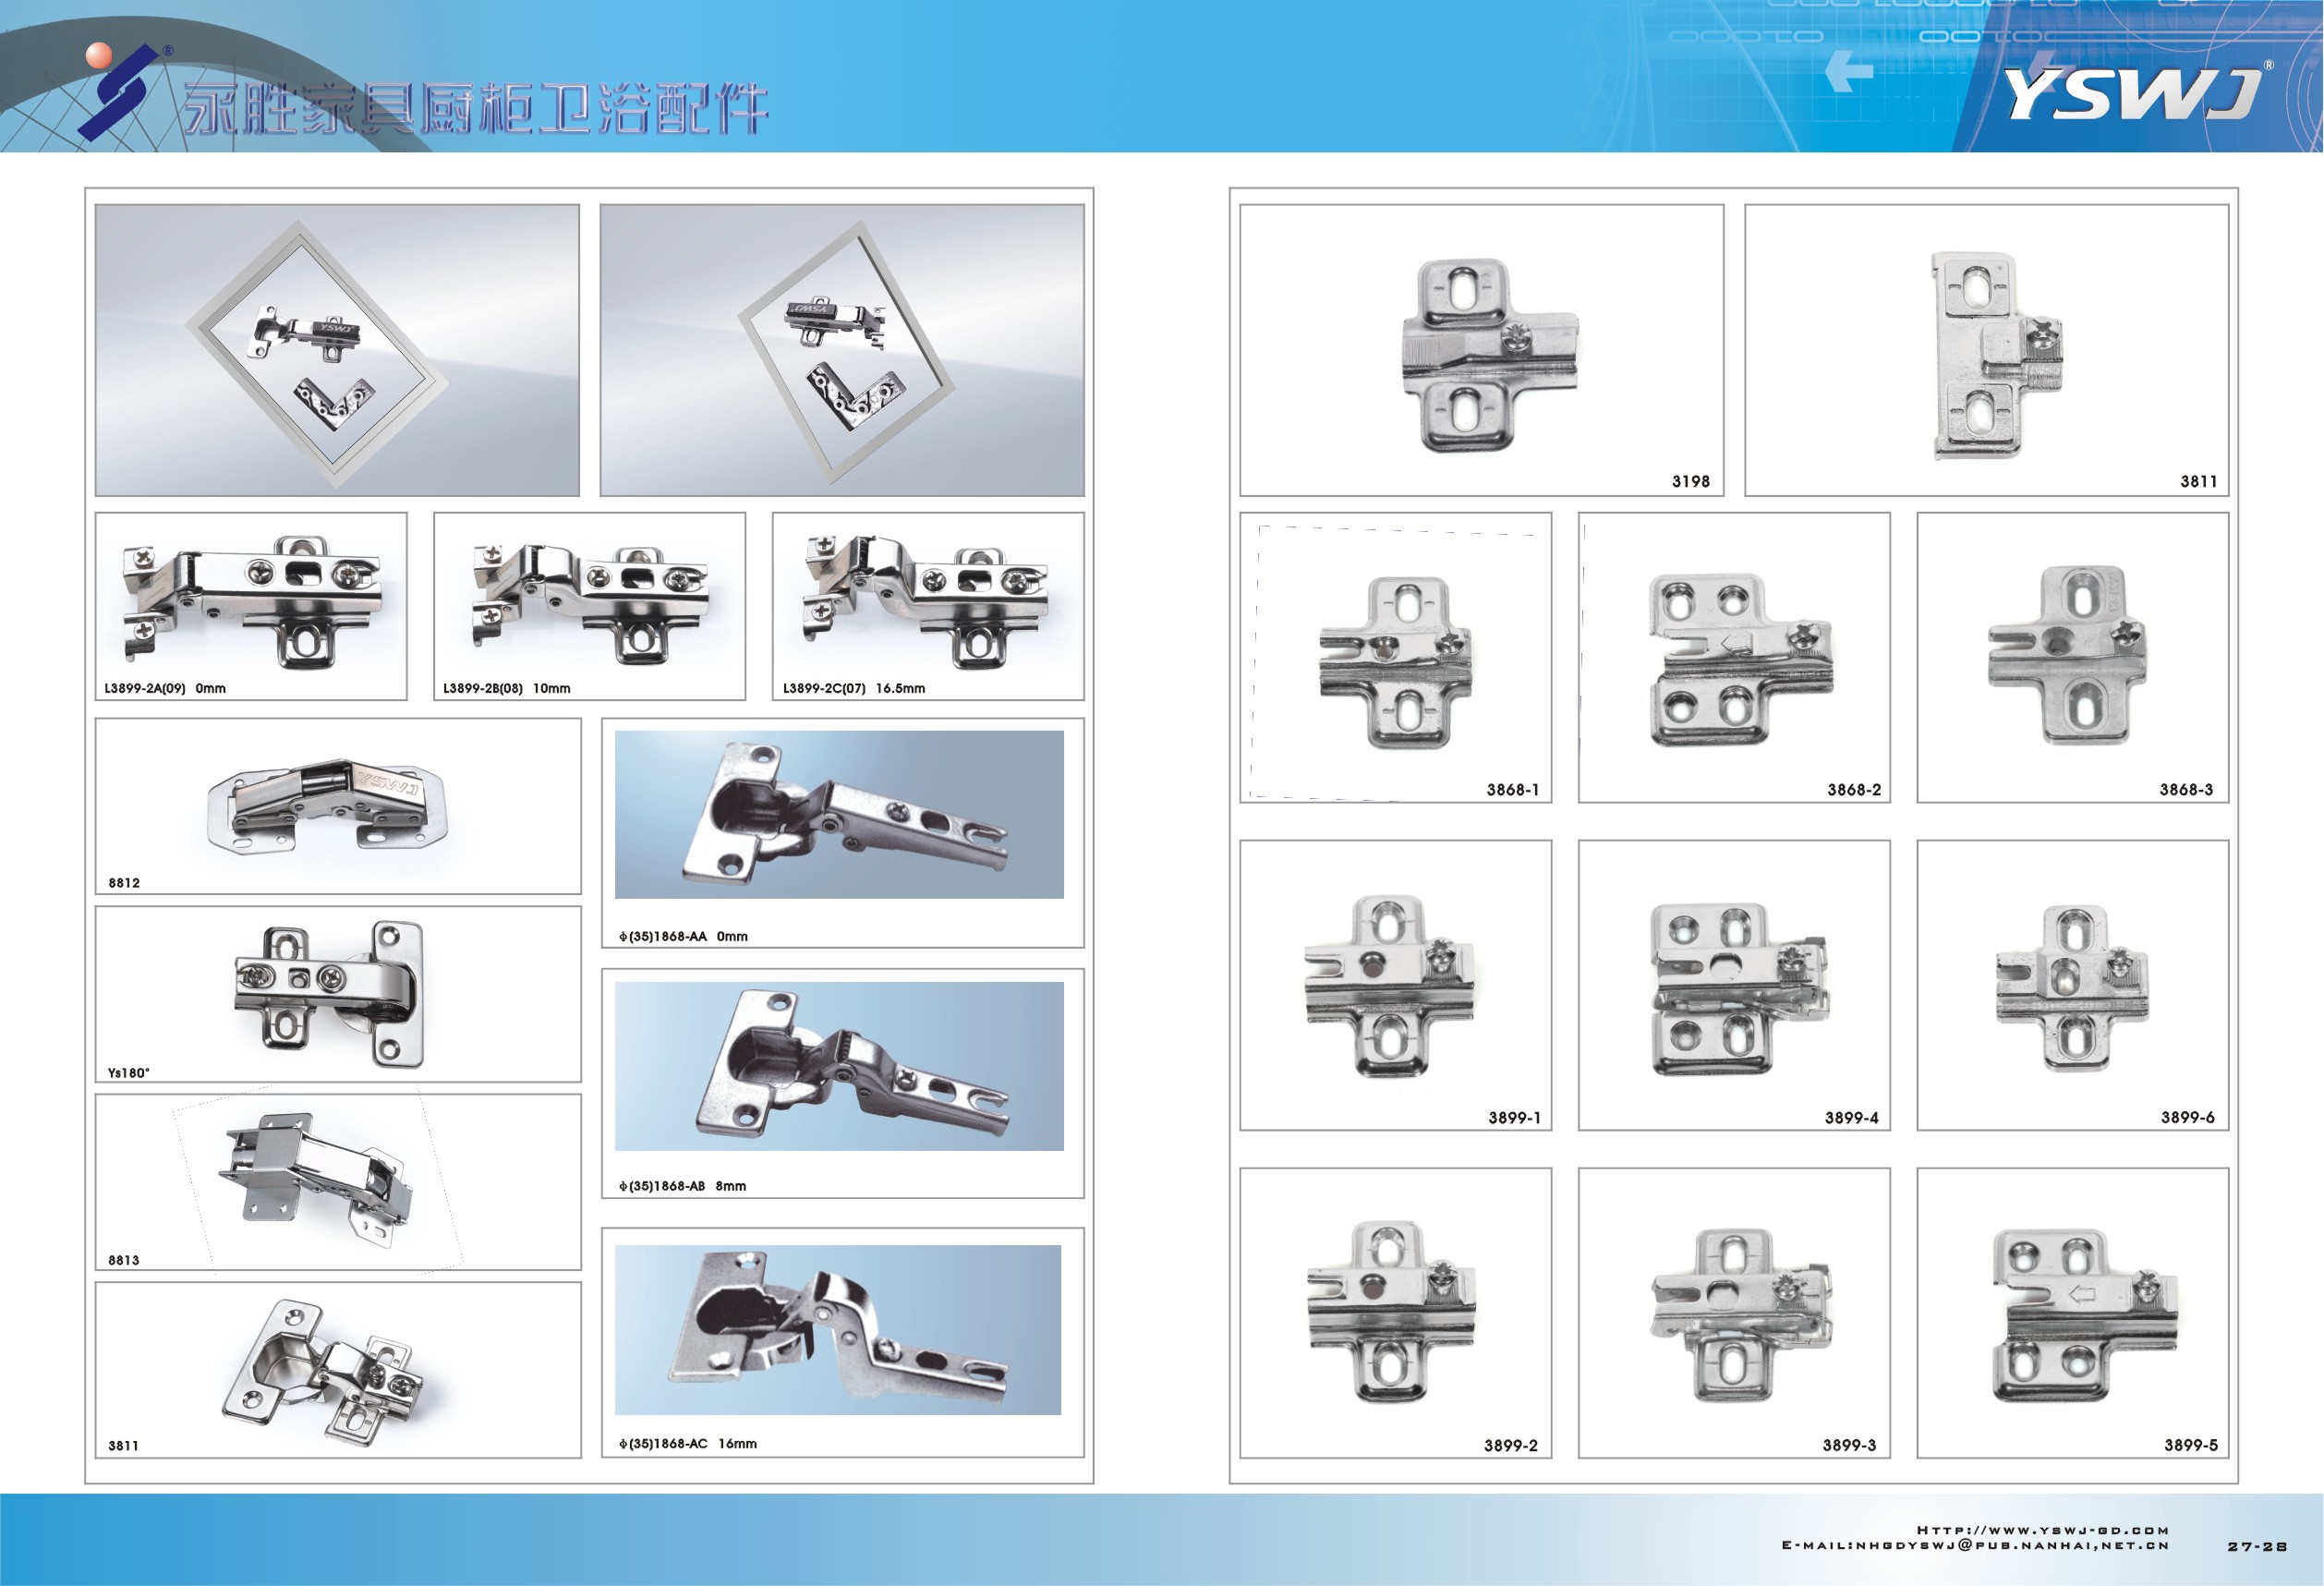2324x1586 pixels.
Task: Click the 3899-6 mounting plate image
Action: point(2072,989)
